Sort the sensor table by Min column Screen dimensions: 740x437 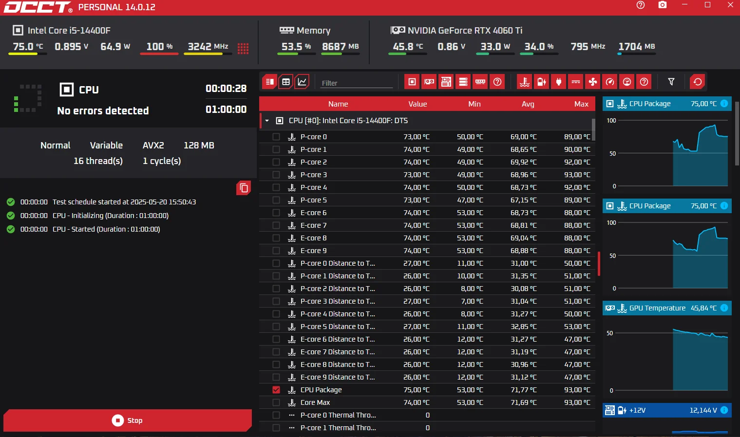coord(474,104)
